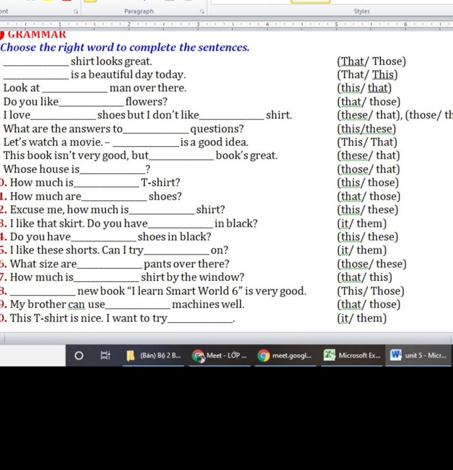Click the text 'My brother can use'
The height and width of the screenshot is (470, 453).
[x=58, y=304]
